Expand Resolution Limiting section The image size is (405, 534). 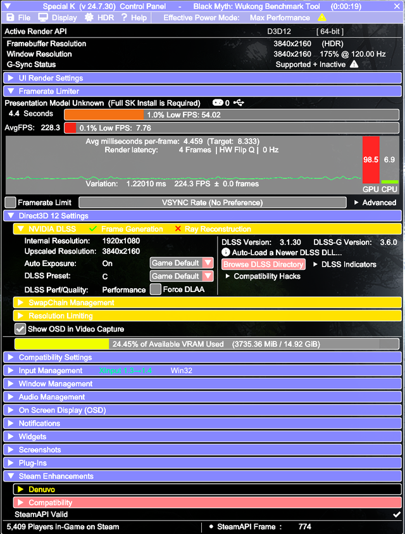click(208, 315)
